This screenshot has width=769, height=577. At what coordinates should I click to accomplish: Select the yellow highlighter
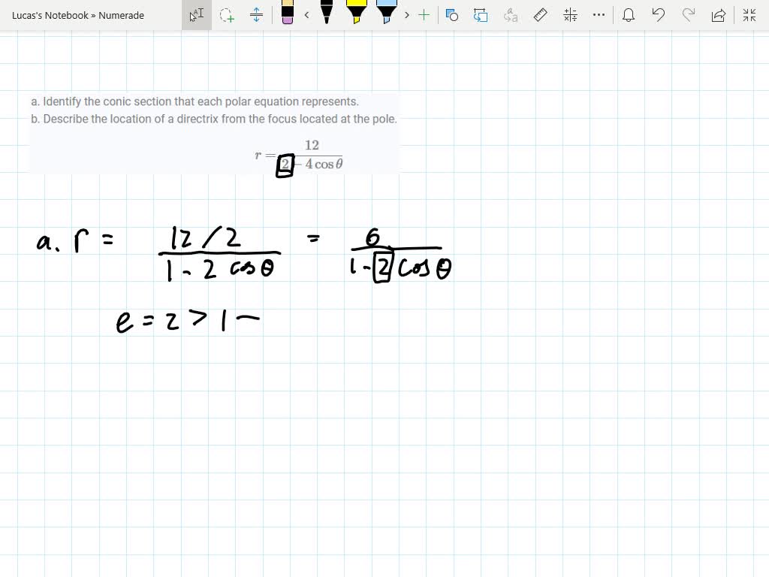(357, 12)
